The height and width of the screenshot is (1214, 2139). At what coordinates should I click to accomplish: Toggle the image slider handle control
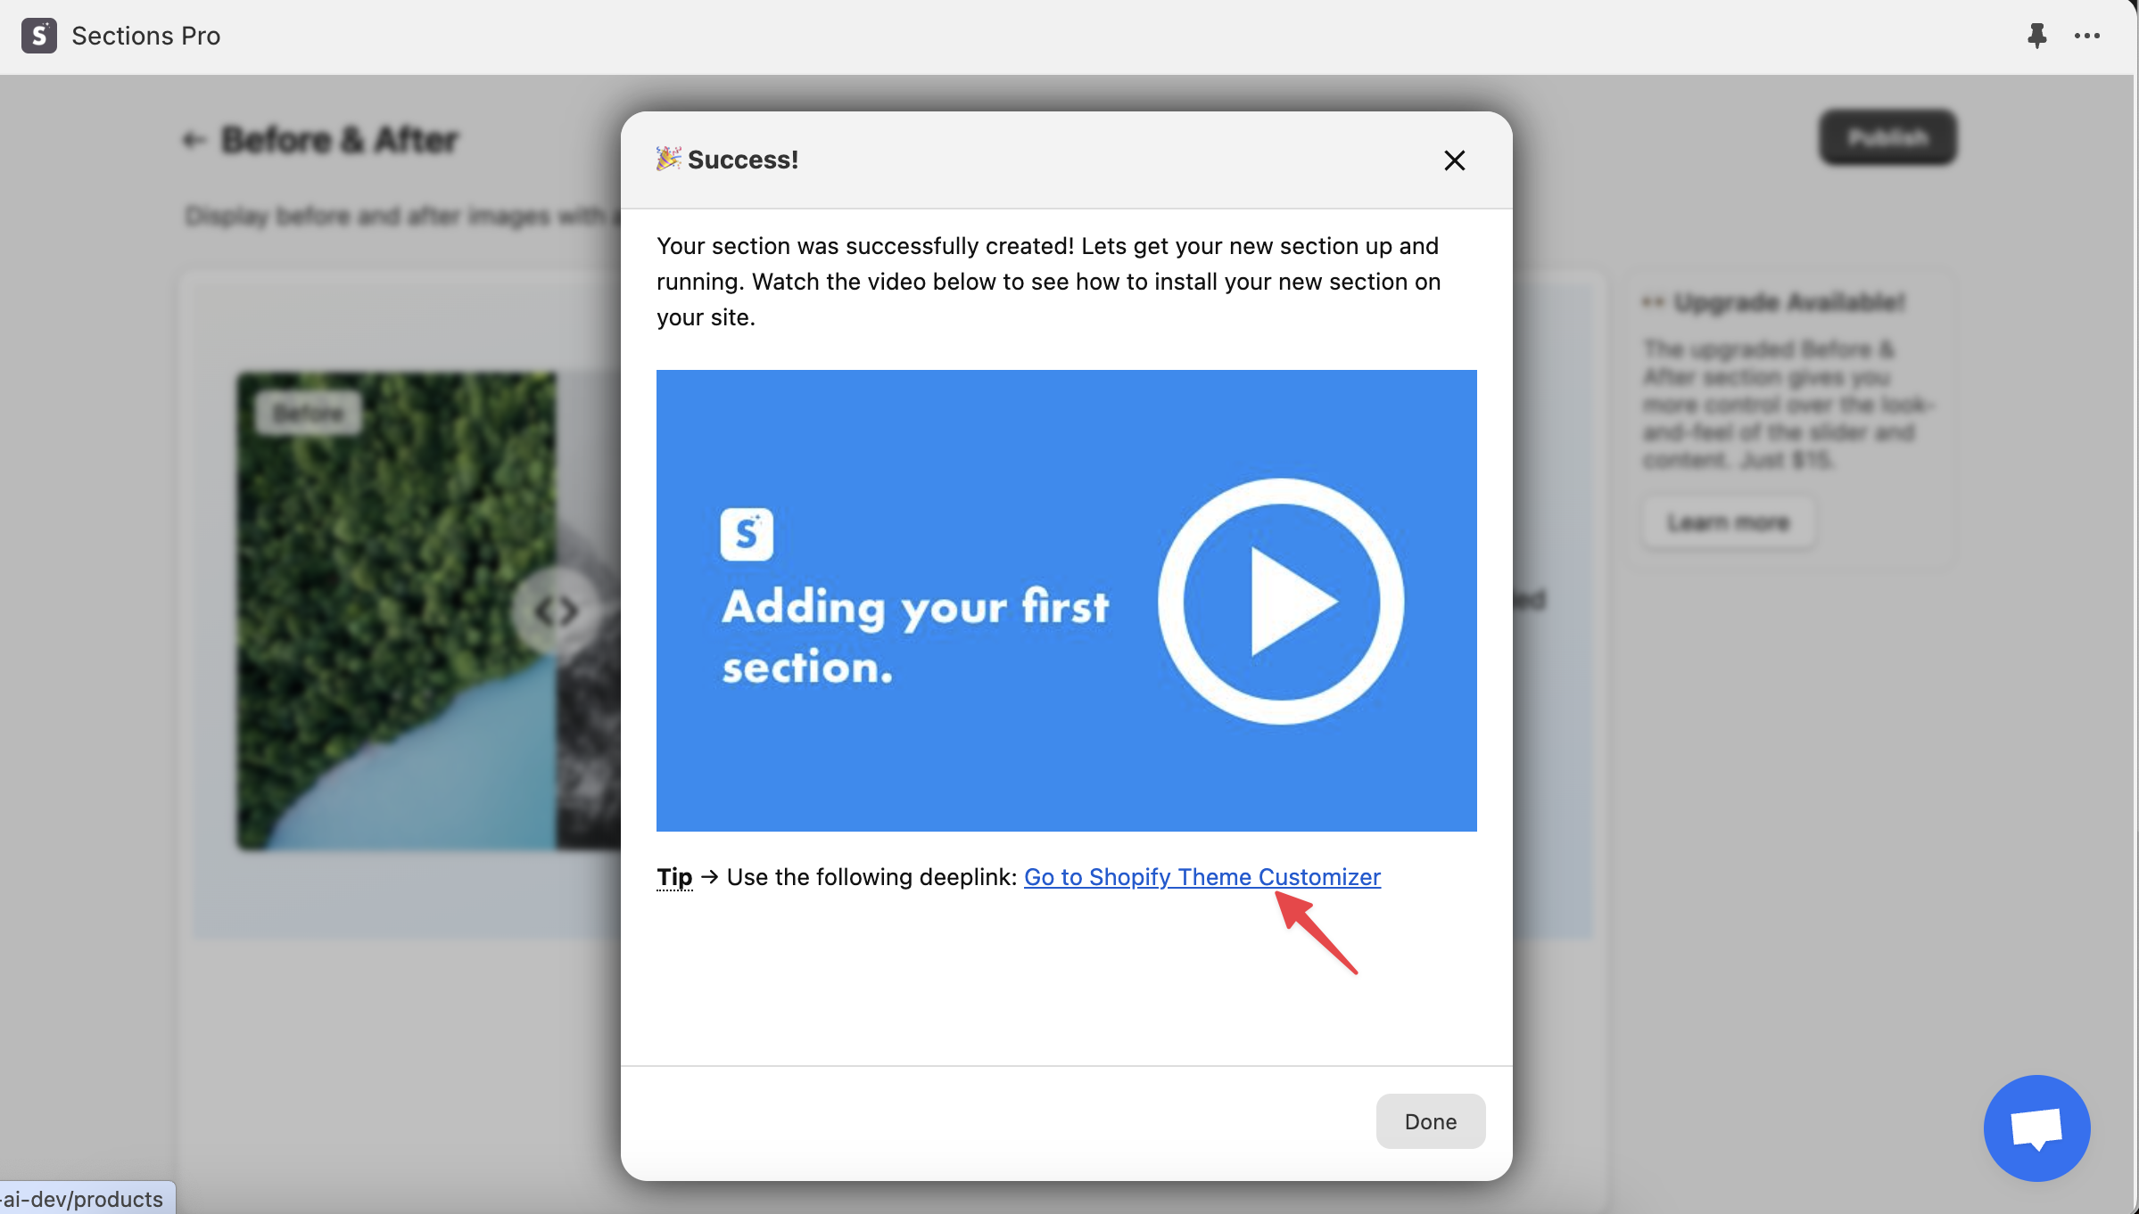tap(554, 609)
